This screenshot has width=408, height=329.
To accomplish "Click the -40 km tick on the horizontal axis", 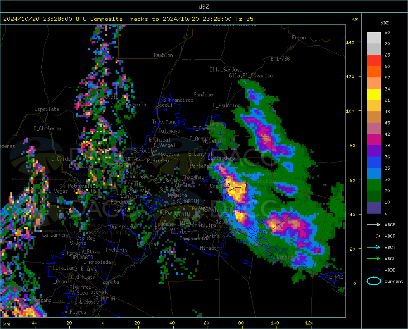I will (x=33, y=323).
